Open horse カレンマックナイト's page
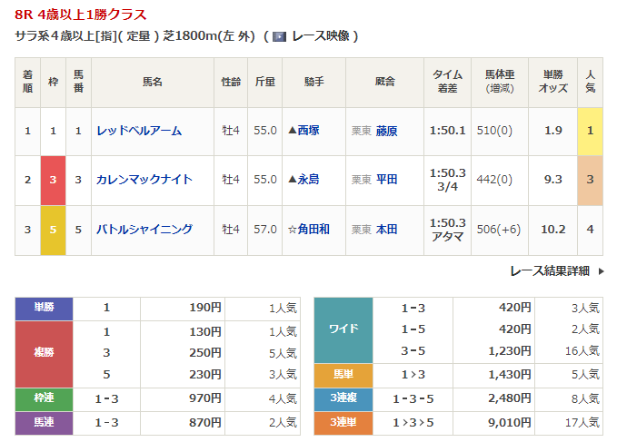The height and width of the screenshot is (442, 617). coord(144,180)
